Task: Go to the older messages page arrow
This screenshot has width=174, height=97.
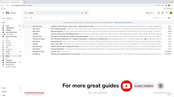Action: (165, 18)
